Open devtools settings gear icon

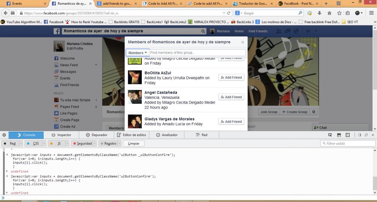pyautogui.click(x=4, y=135)
